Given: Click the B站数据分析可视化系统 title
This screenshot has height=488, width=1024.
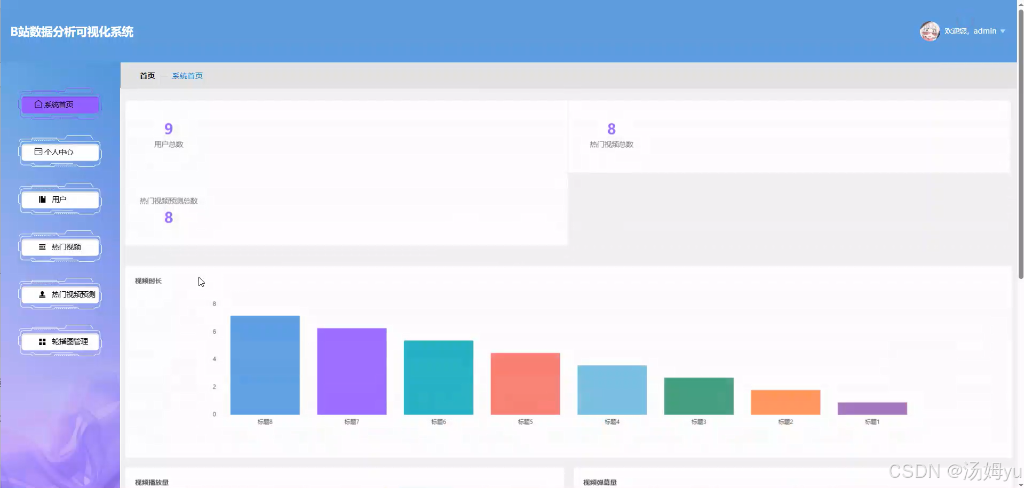Looking at the screenshot, I should (x=72, y=32).
